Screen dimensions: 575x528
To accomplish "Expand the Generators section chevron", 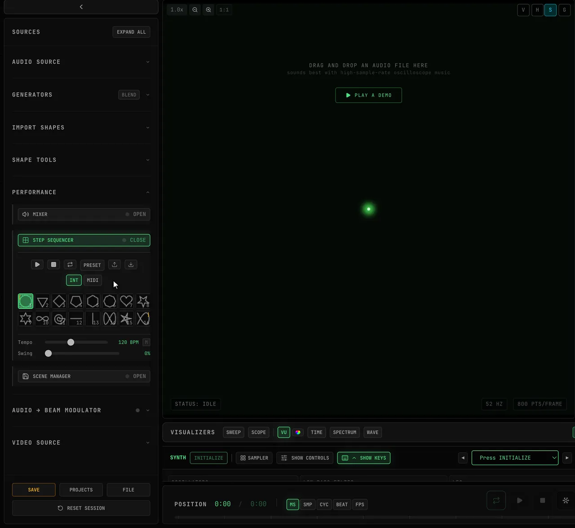I will [x=148, y=95].
